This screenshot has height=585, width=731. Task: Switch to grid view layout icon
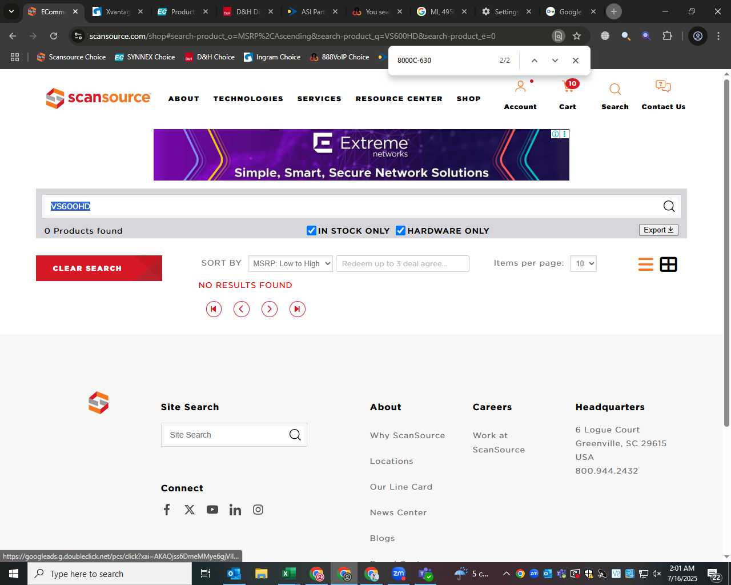(668, 265)
